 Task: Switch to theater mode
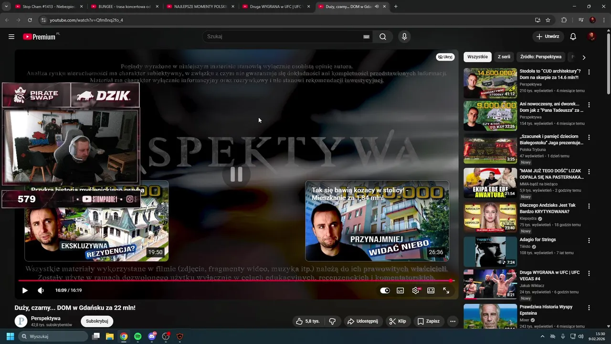pos(431,290)
